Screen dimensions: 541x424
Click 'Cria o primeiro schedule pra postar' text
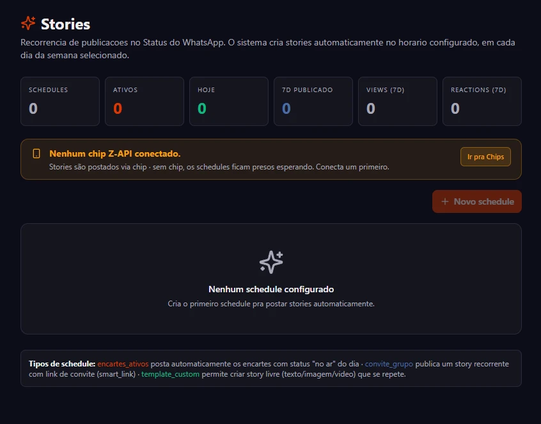click(x=271, y=304)
